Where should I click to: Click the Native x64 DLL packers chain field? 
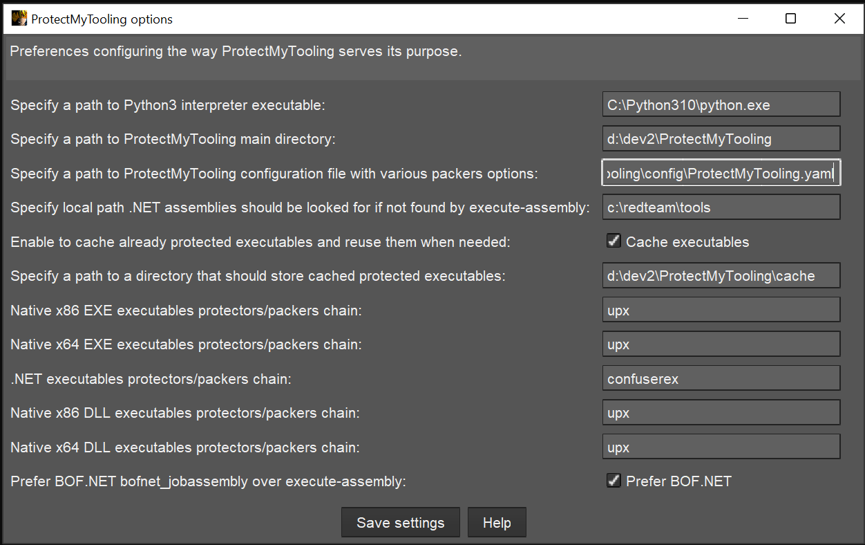[721, 447]
